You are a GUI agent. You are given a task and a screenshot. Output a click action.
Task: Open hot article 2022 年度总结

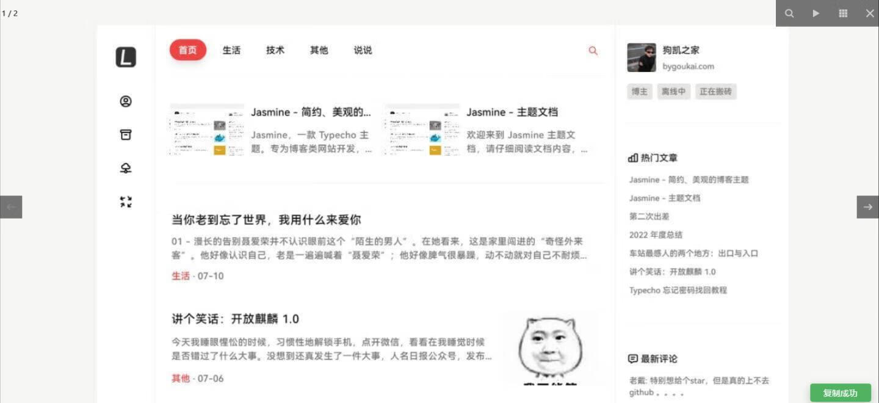click(656, 234)
